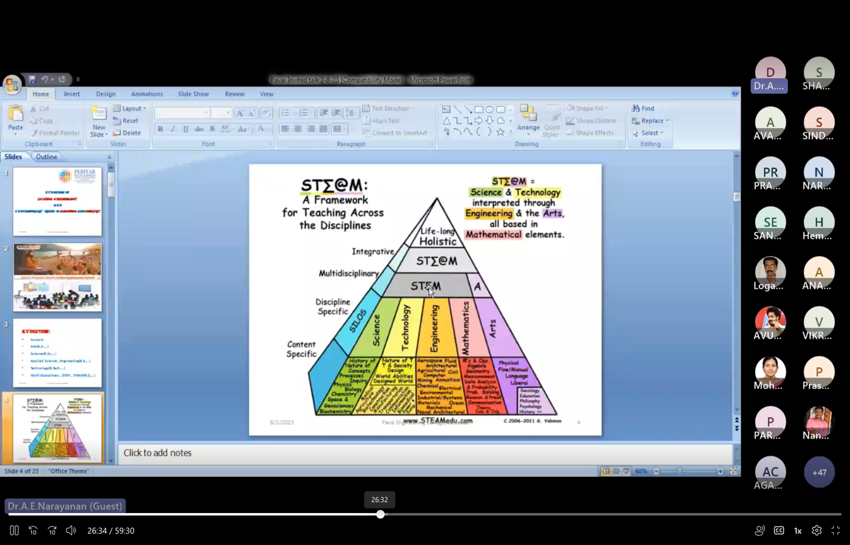Click the video progress bar handle
Screen dimensions: 850x545
[x=380, y=514]
